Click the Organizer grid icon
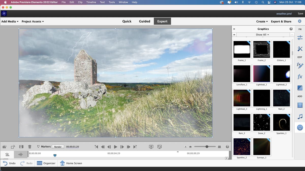 point(39,163)
